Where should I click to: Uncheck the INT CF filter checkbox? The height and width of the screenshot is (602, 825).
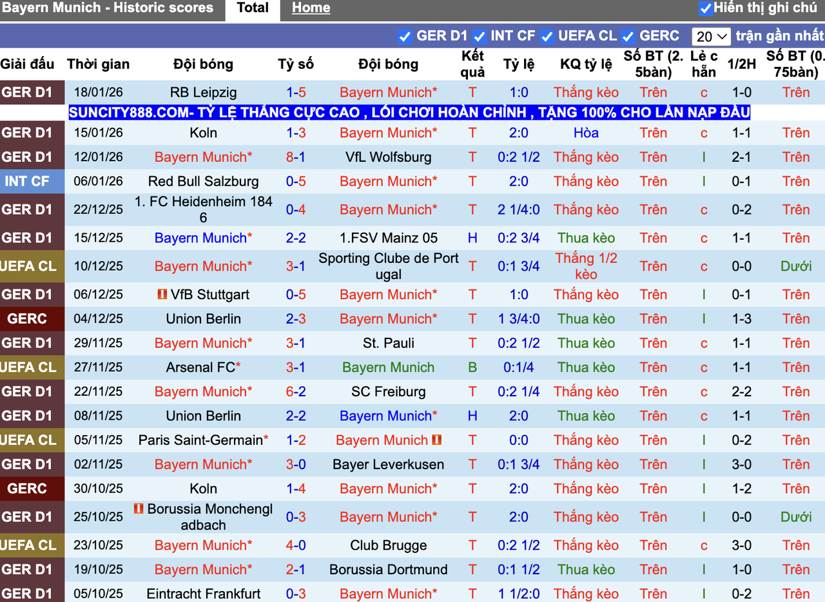point(479,37)
